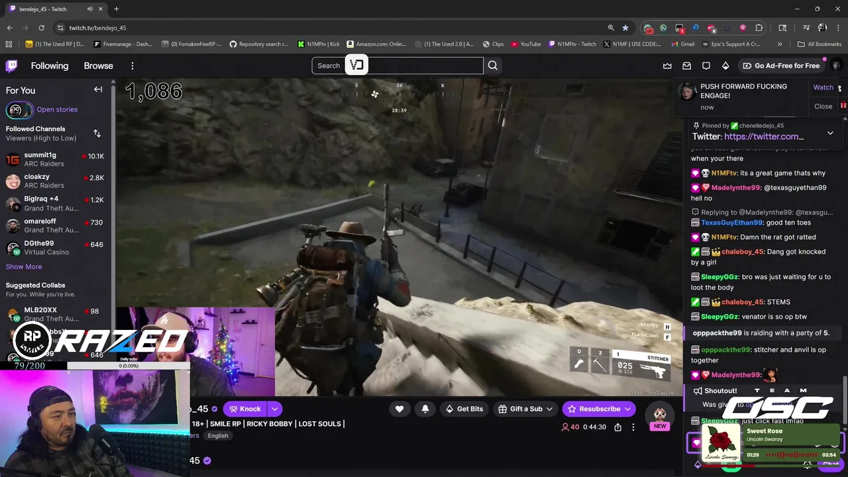Viewport: 848px width, 477px height.
Task: Click the search magnifier button
Action: tap(493, 66)
